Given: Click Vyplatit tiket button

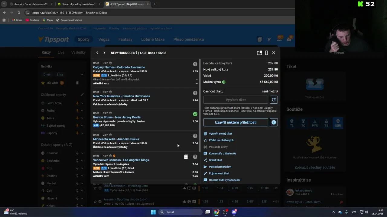Looking at the screenshot, I should [x=236, y=100].
